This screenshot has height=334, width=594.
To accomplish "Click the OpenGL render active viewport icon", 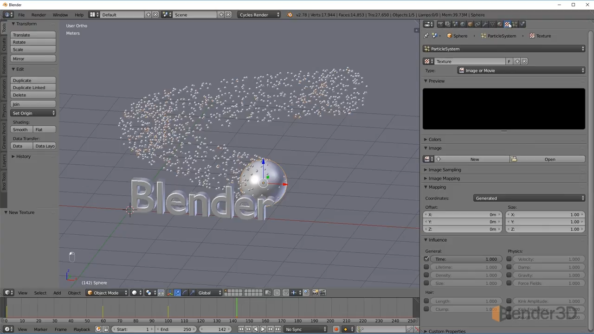I will pyautogui.click(x=315, y=293).
